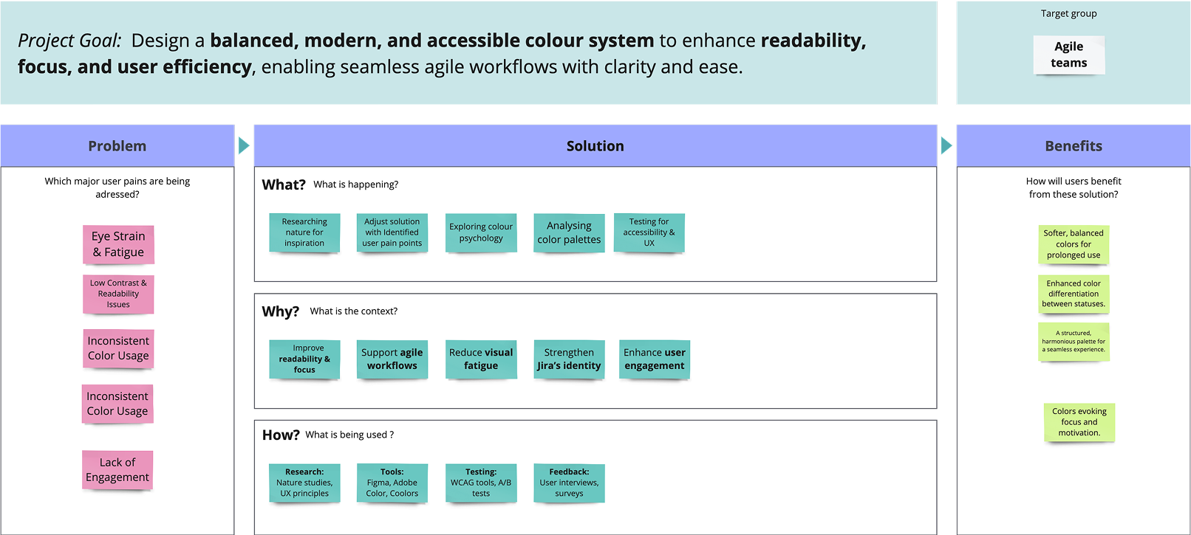Select the "Lack of Engagement" pink note
This screenshot has height=535, width=1191.
tap(117, 470)
